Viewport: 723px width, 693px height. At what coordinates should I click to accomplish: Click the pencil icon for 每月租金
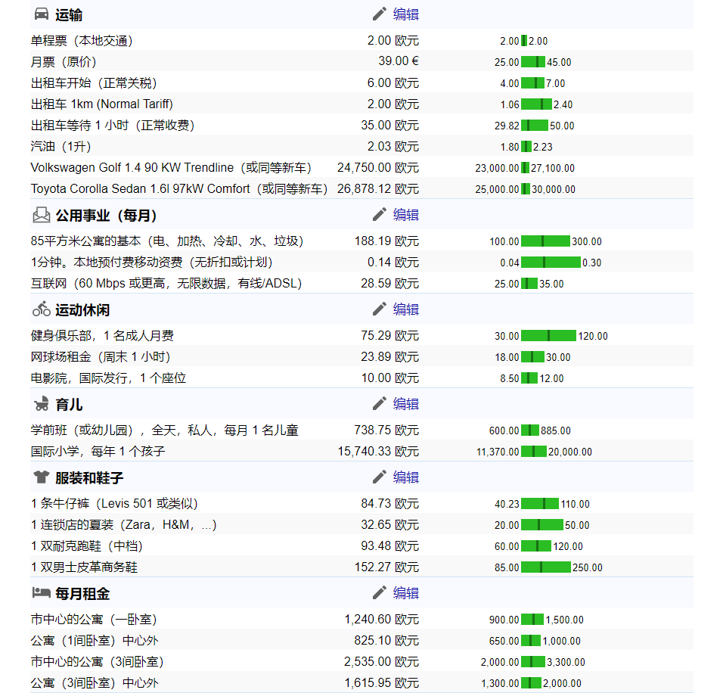click(378, 592)
